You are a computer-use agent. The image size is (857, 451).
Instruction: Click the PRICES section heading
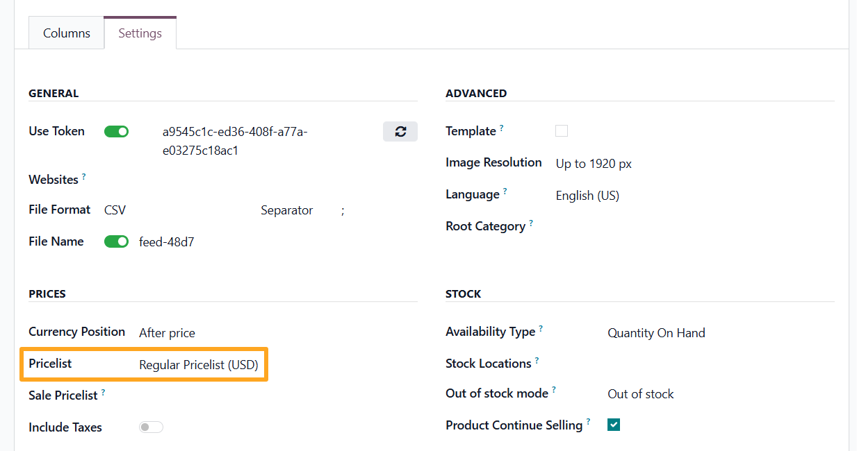[47, 294]
